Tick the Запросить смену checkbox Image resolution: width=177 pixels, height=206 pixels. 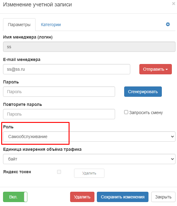(126, 112)
